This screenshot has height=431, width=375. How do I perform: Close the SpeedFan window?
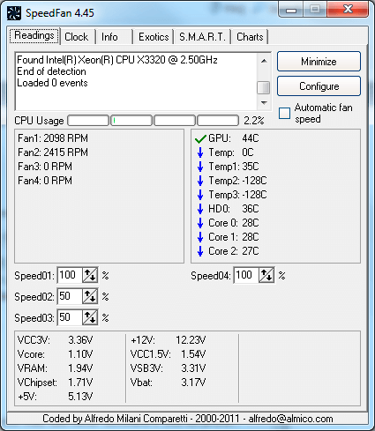pyautogui.click(x=349, y=10)
